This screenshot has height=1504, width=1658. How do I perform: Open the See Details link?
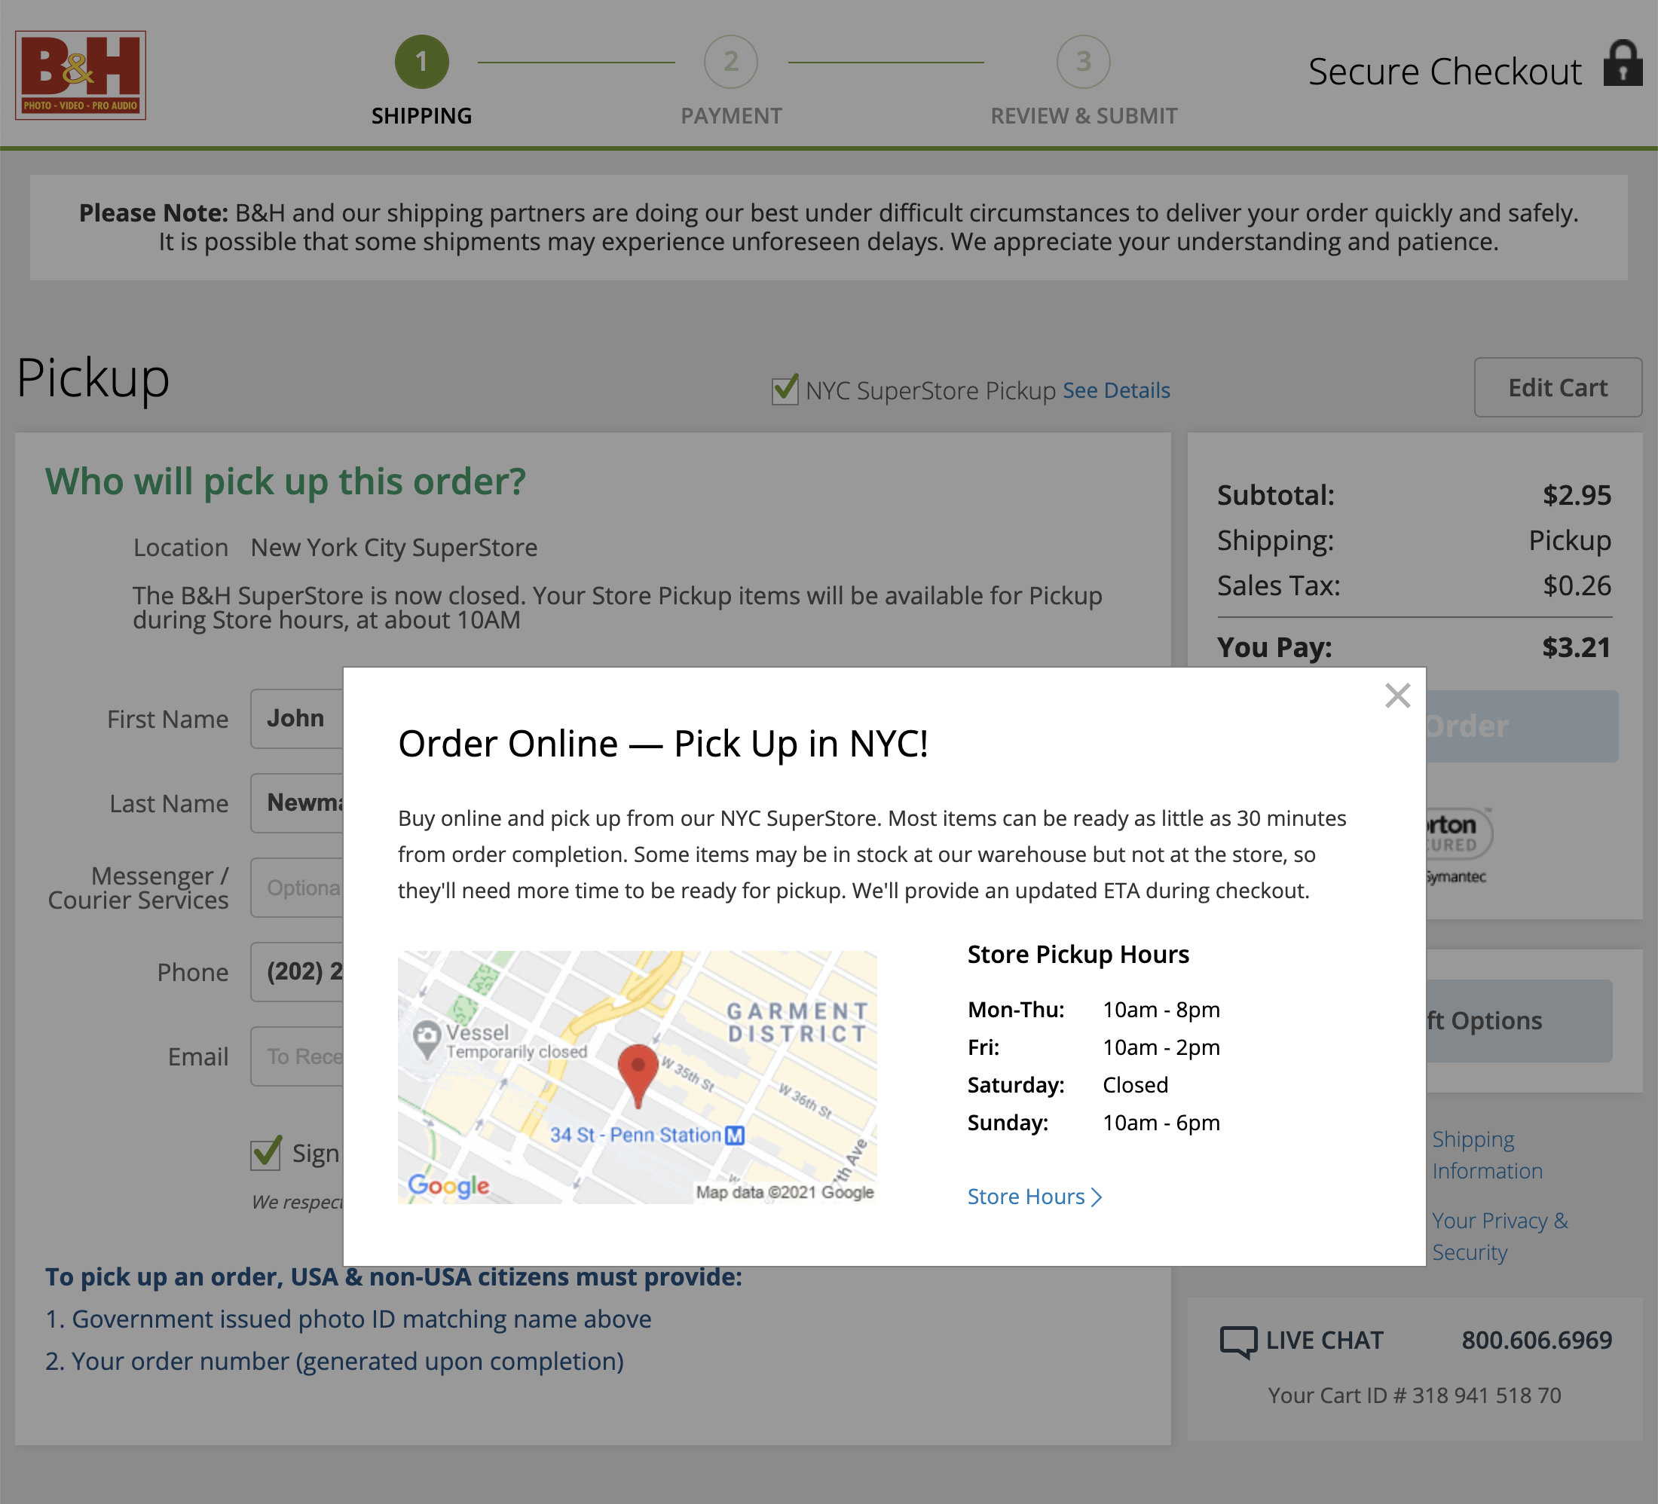pyautogui.click(x=1115, y=390)
